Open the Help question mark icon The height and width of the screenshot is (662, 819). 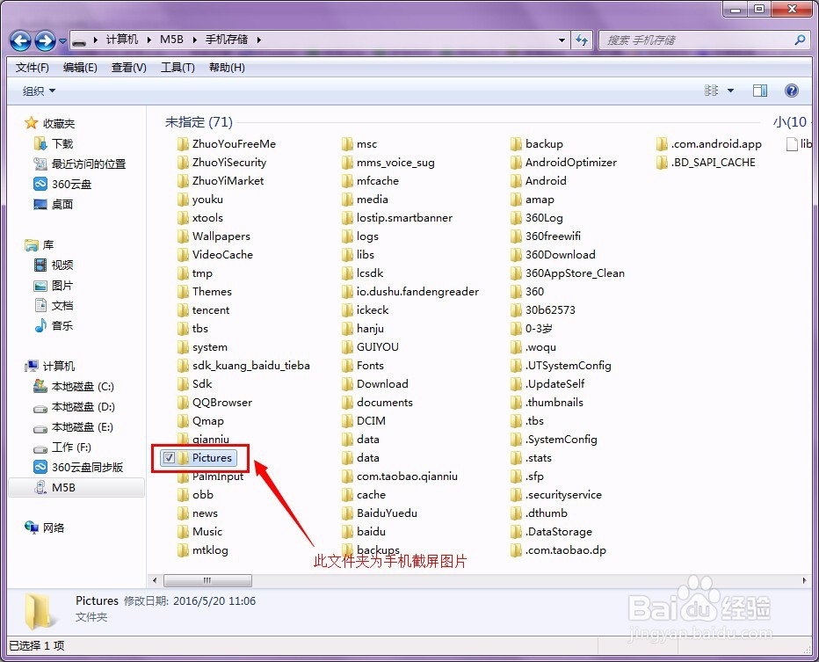coord(791,91)
